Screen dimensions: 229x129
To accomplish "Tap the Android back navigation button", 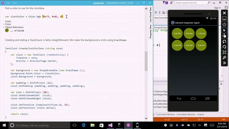I will coord(179,98).
